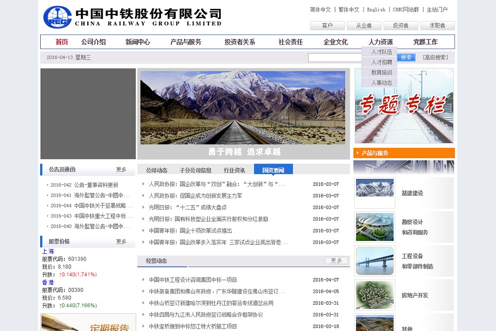Open article 中国青年报: 国企十项改革试点推出
This screenshot has height=331, width=496.
click(x=190, y=231)
